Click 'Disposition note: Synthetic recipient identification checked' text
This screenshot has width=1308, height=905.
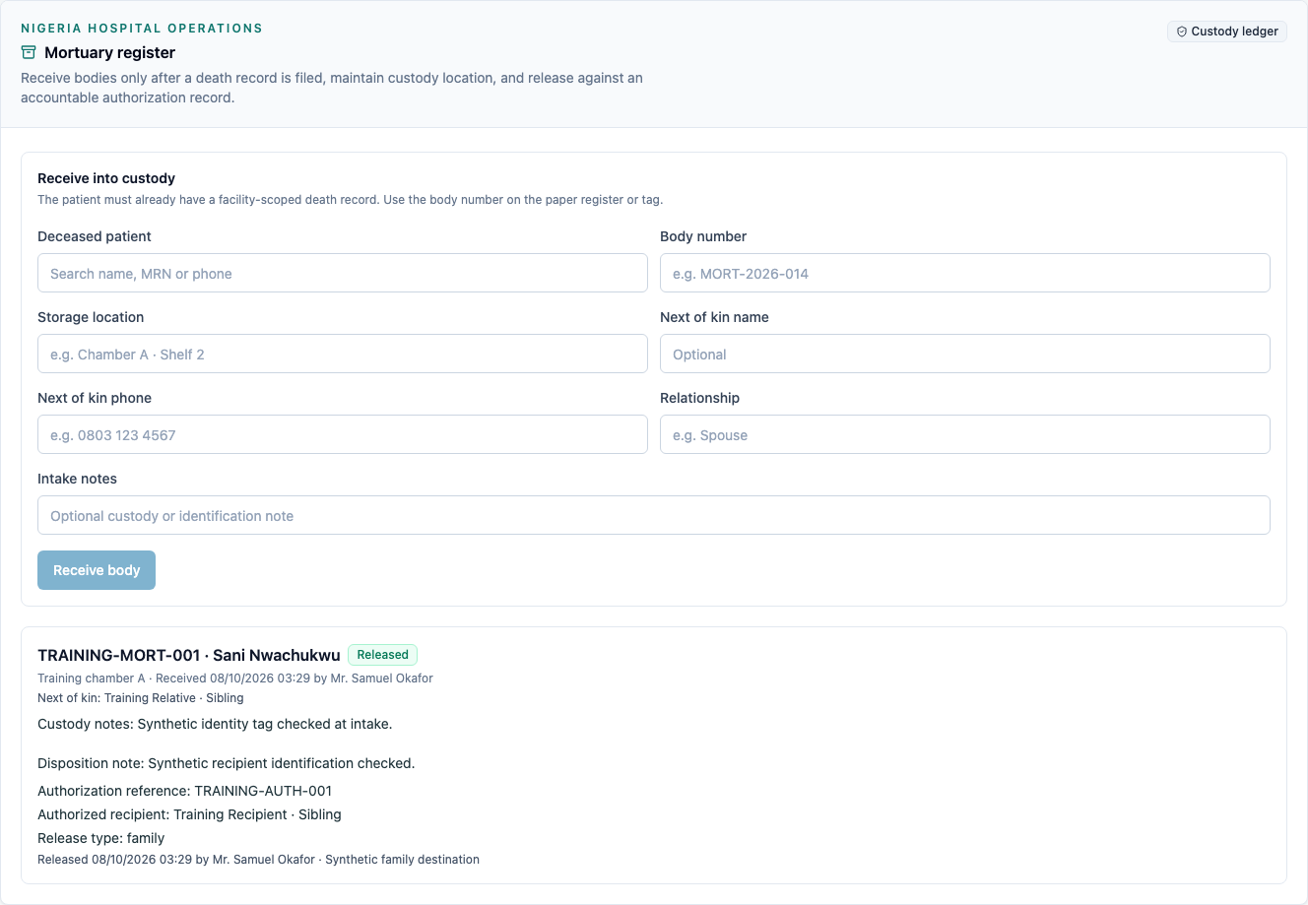pyautogui.click(x=227, y=763)
